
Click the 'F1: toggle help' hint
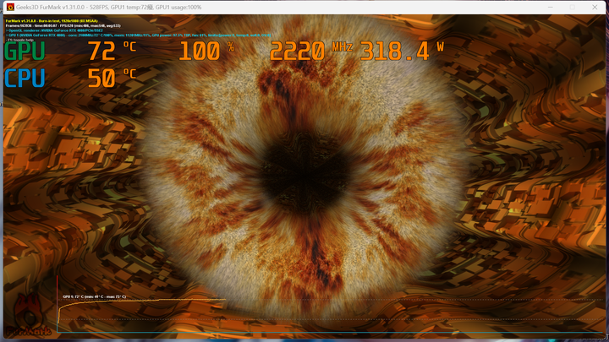point(19,40)
